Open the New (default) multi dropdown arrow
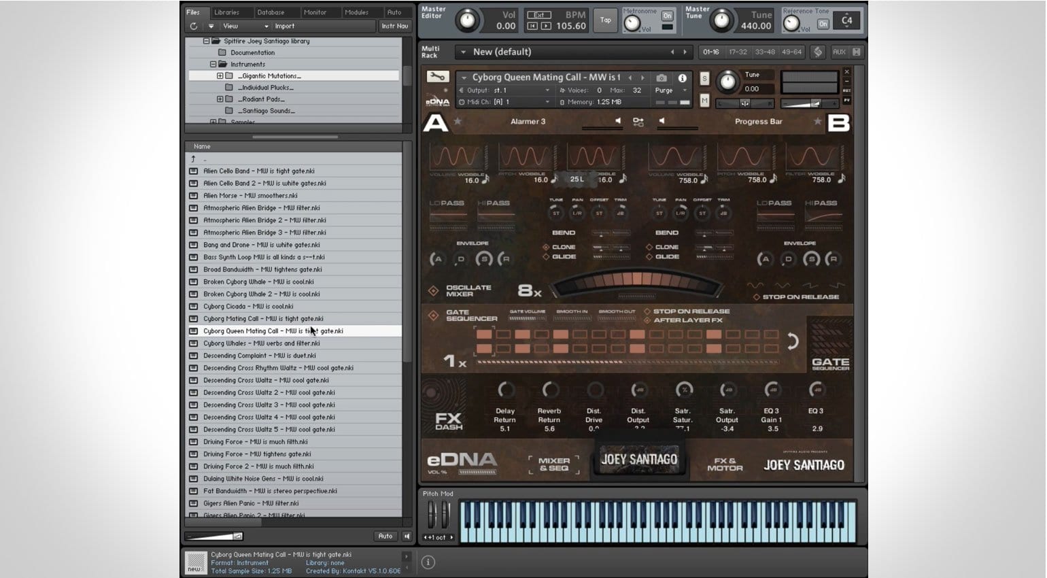The height and width of the screenshot is (578, 1047). click(463, 52)
